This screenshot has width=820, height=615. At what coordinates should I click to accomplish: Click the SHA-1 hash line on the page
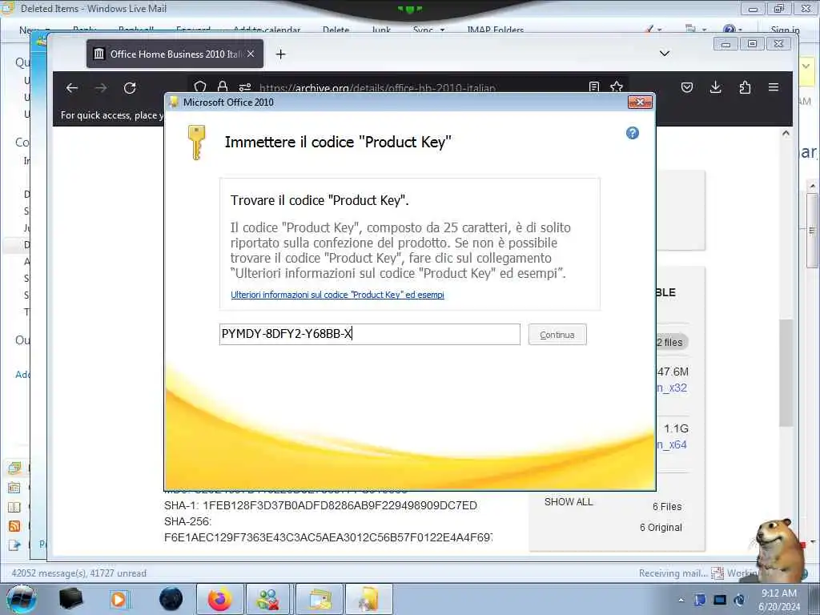coord(320,505)
